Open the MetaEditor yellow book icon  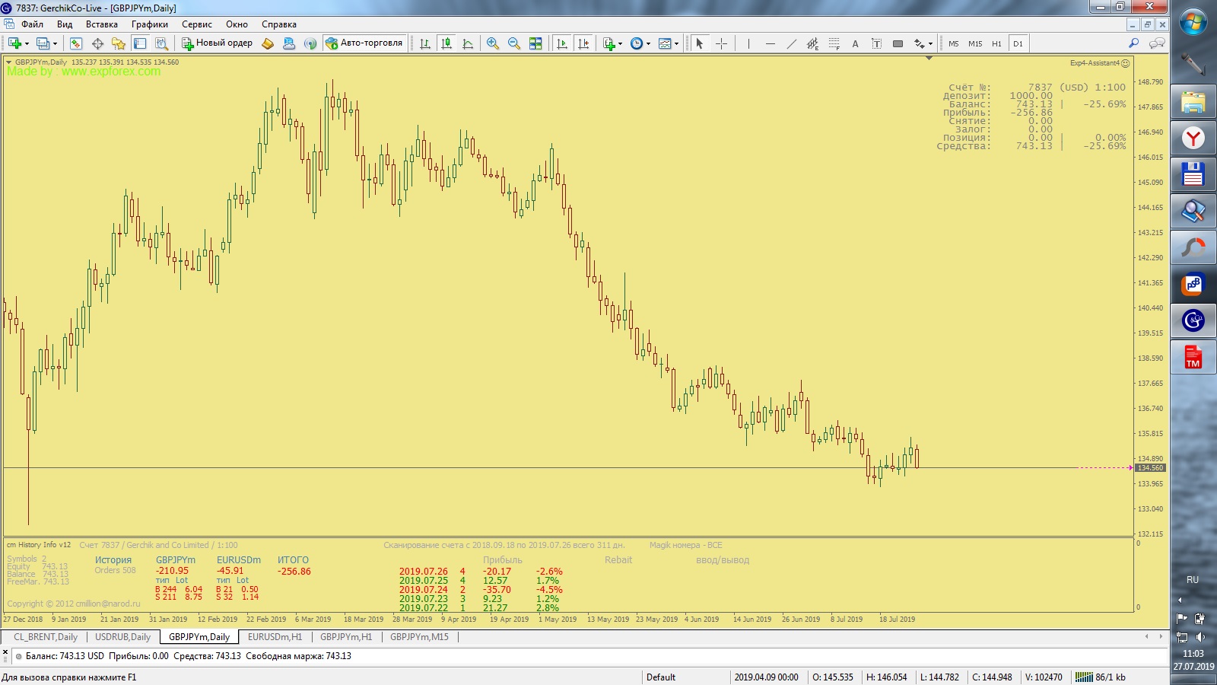click(268, 43)
